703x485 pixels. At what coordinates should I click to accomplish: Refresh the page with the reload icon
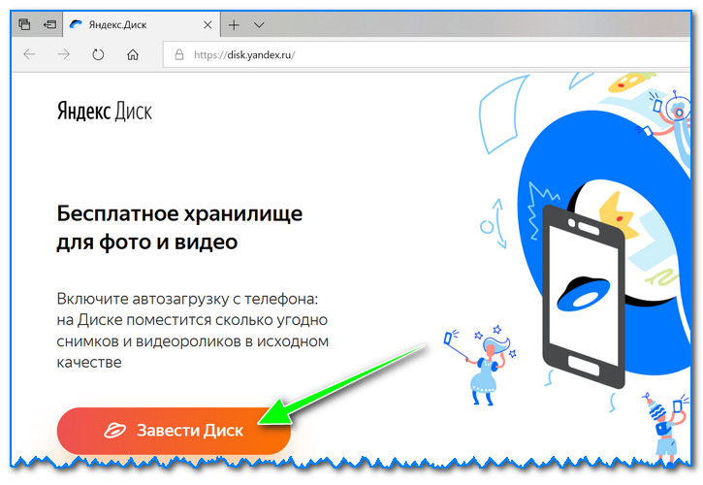[x=98, y=55]
